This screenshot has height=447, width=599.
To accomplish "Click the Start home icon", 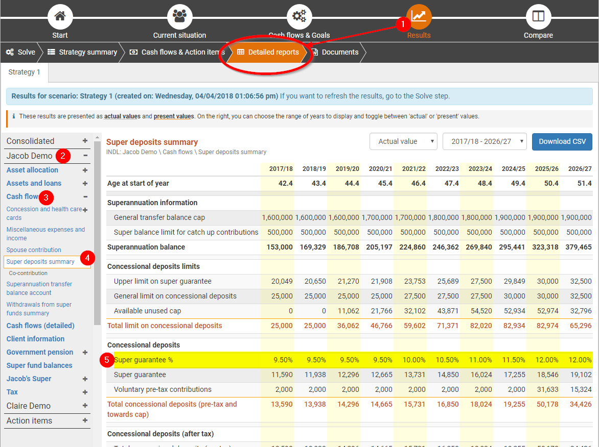I will click(60, 16).
